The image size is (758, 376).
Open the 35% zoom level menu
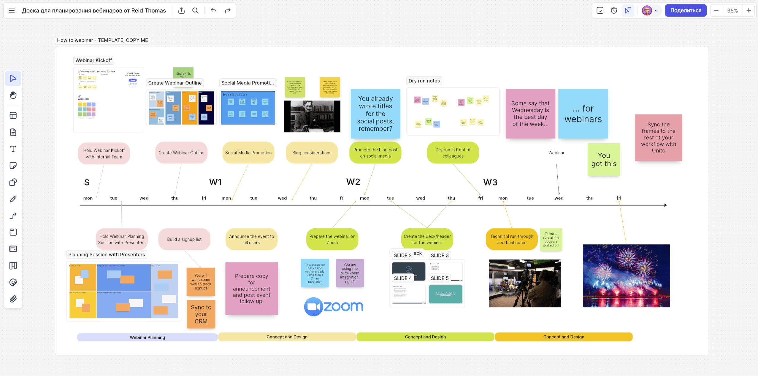point(732,11)
